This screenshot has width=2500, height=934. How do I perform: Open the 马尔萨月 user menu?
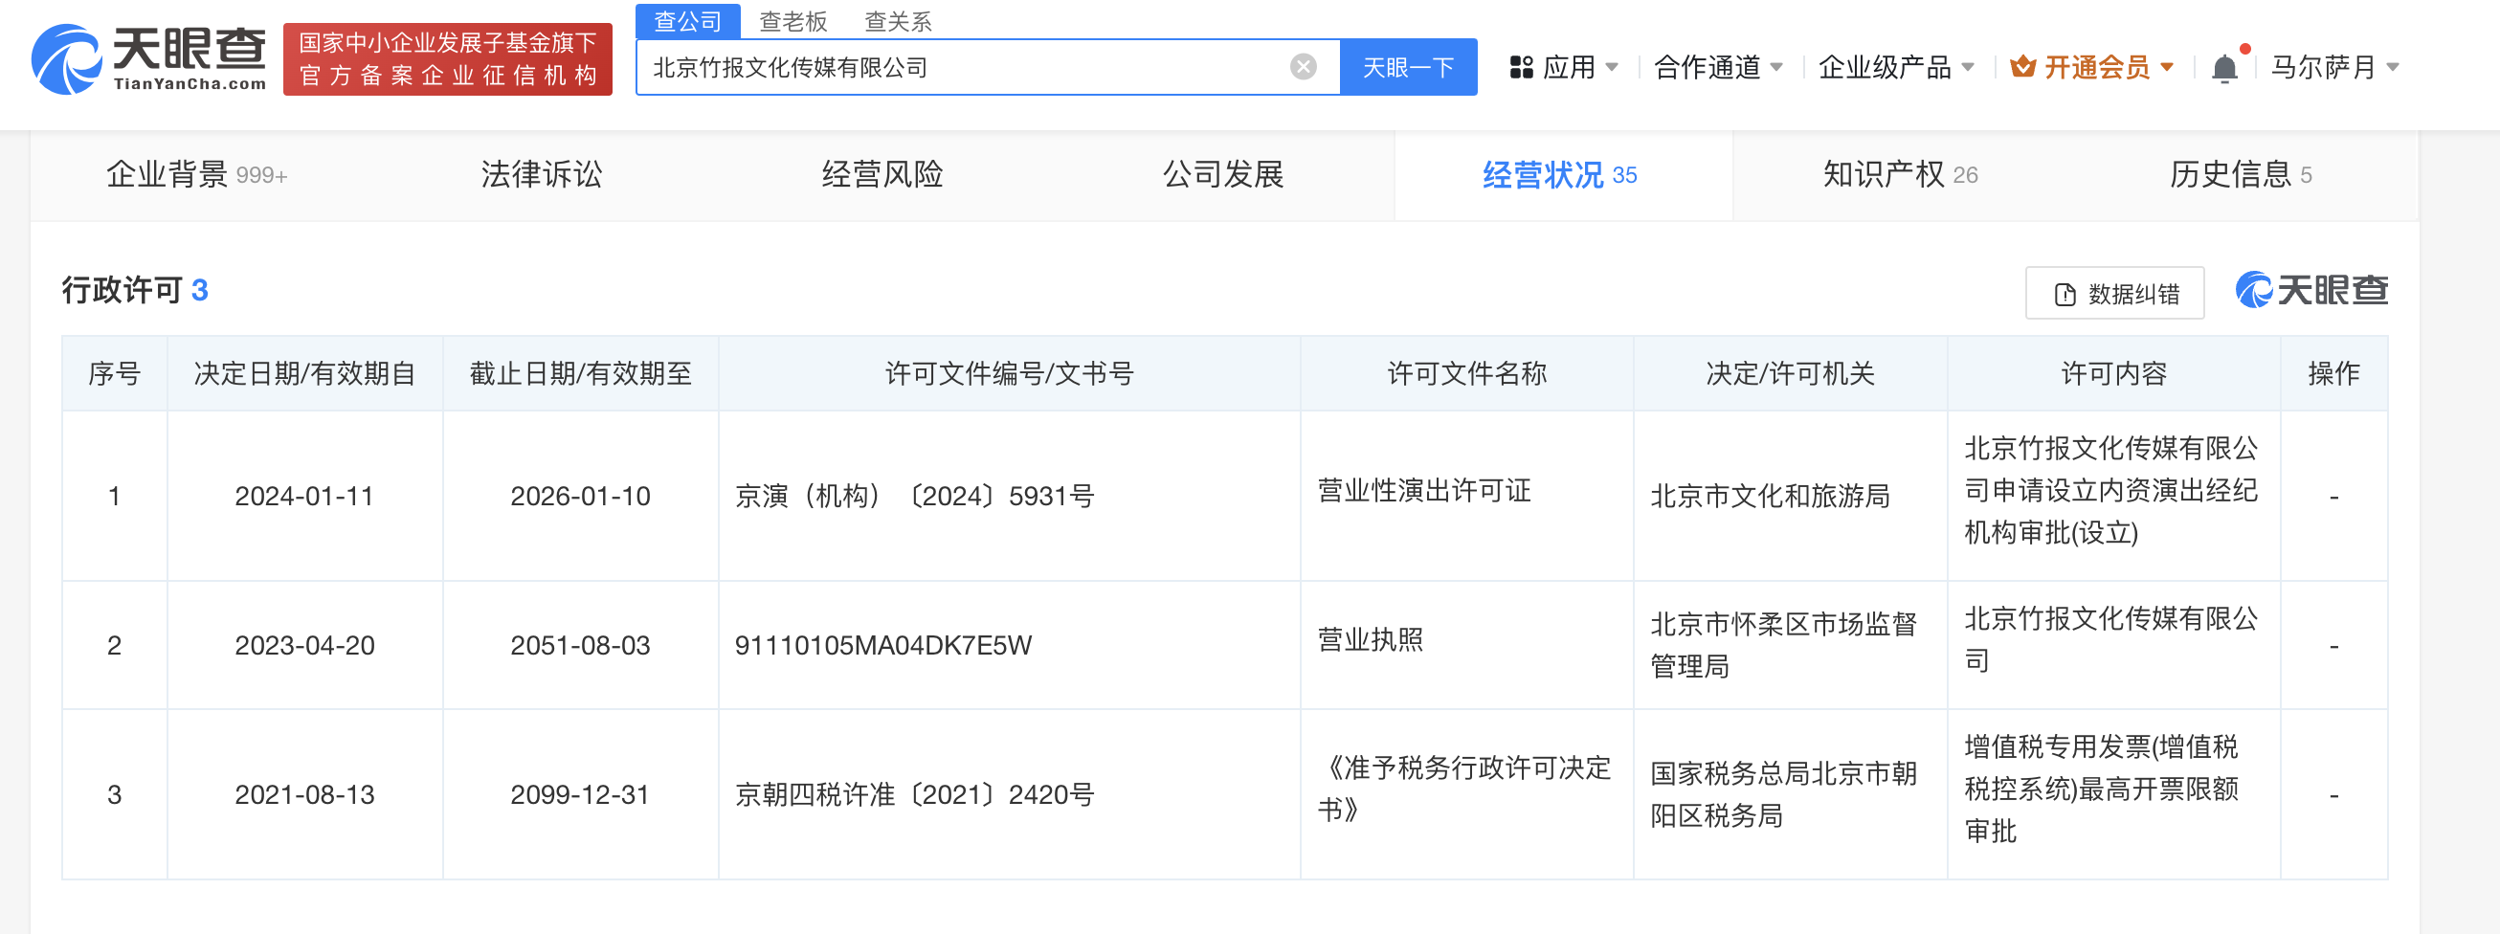point(2334,67)
